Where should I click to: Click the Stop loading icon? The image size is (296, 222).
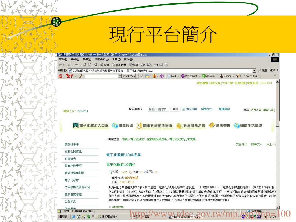pyautogui.click(x=85, y=65)
